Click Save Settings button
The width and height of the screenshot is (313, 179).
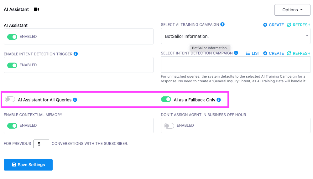pos(28,165)
